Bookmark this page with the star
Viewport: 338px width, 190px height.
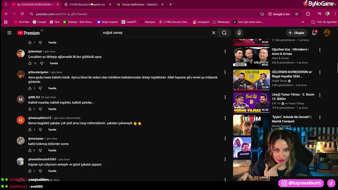[297, 14]
